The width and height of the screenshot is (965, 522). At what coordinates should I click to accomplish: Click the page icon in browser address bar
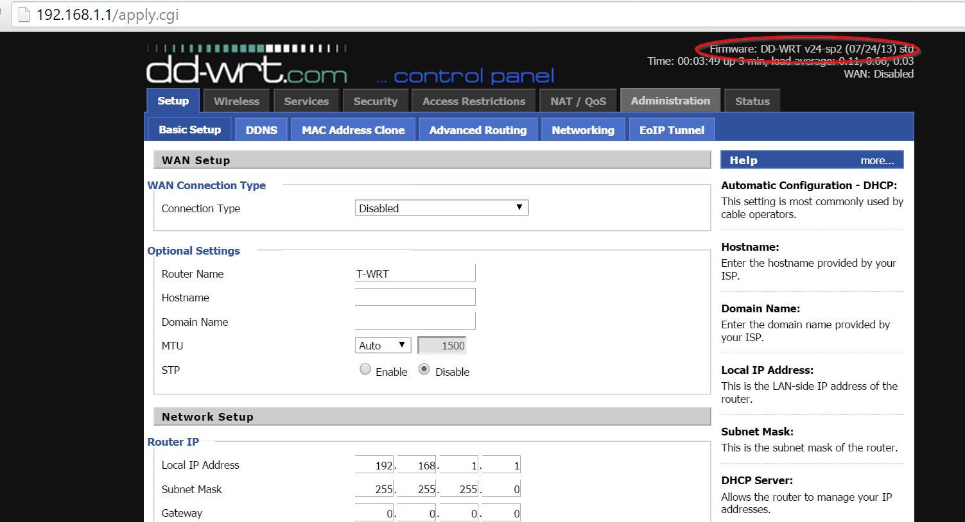[24, 14]
